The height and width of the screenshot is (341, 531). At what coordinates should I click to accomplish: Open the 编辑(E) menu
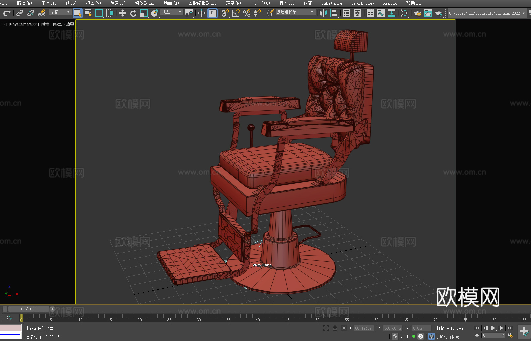point(25,3)
